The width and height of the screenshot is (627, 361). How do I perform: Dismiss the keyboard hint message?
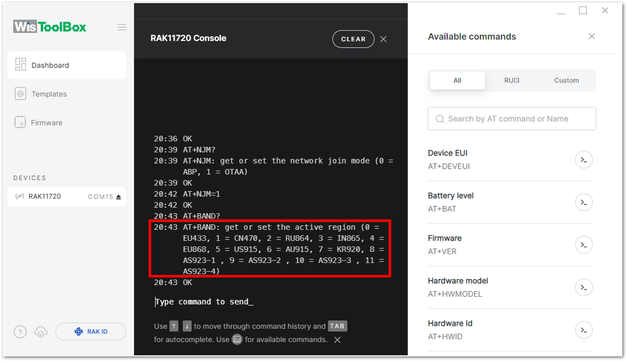337,340
